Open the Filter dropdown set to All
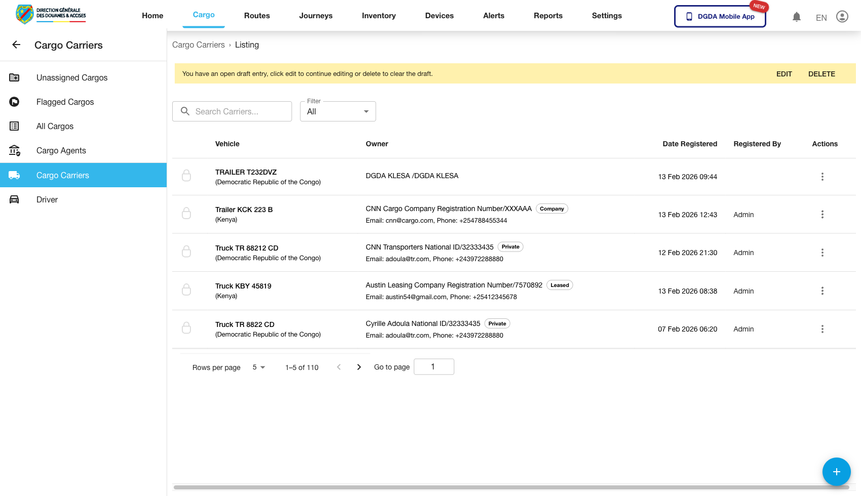Viewport: 861px width, 496px height. click(338, 112)
